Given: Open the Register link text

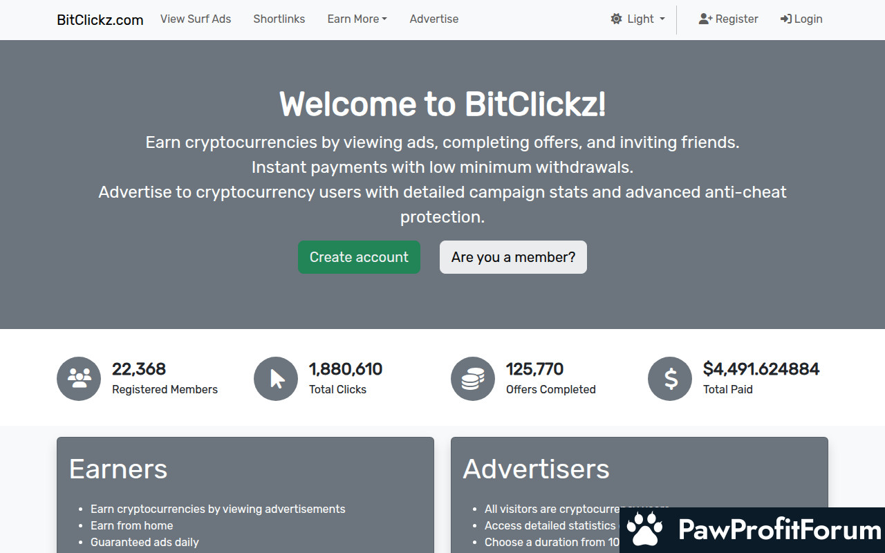Looking at the screenshot, I should [x=736, y=19].
